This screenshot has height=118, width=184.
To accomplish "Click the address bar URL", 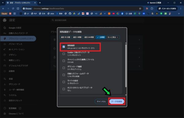I will click(49, 9).
